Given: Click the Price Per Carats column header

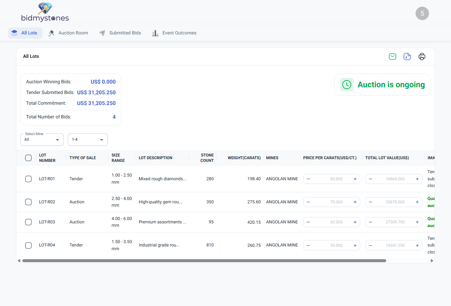Looking at the screenshot, I should (330, 158).
